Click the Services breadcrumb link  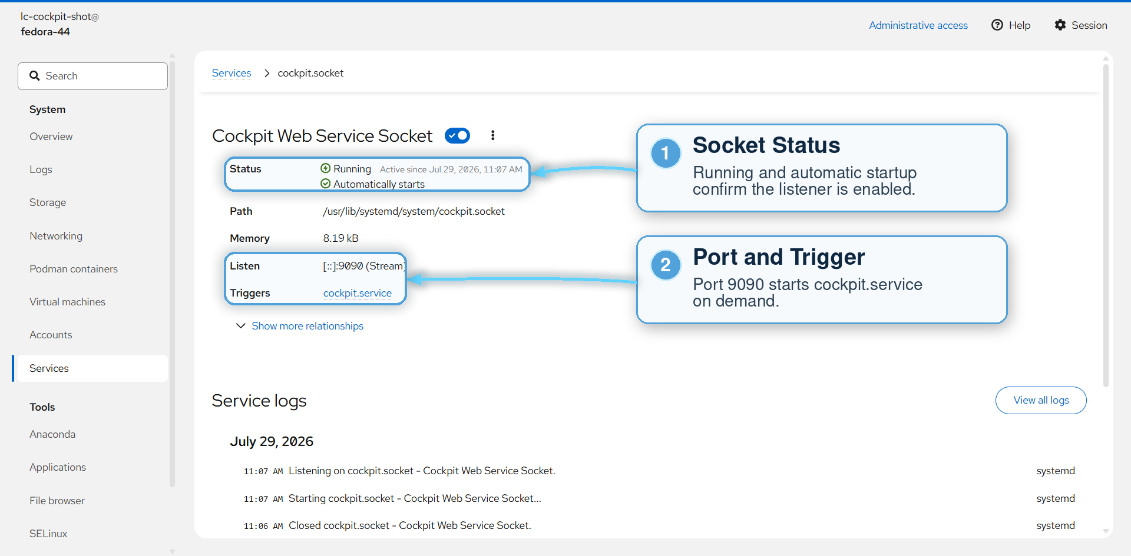(x=232, y=73)
